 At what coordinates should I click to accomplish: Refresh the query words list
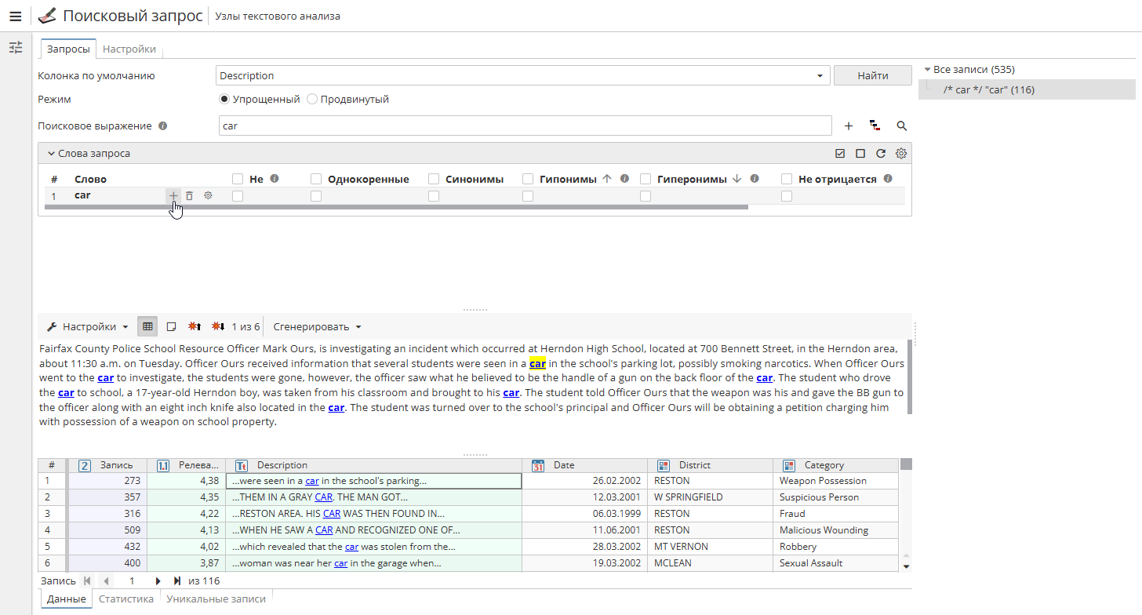pyautogui.click(x=881, y=154)
